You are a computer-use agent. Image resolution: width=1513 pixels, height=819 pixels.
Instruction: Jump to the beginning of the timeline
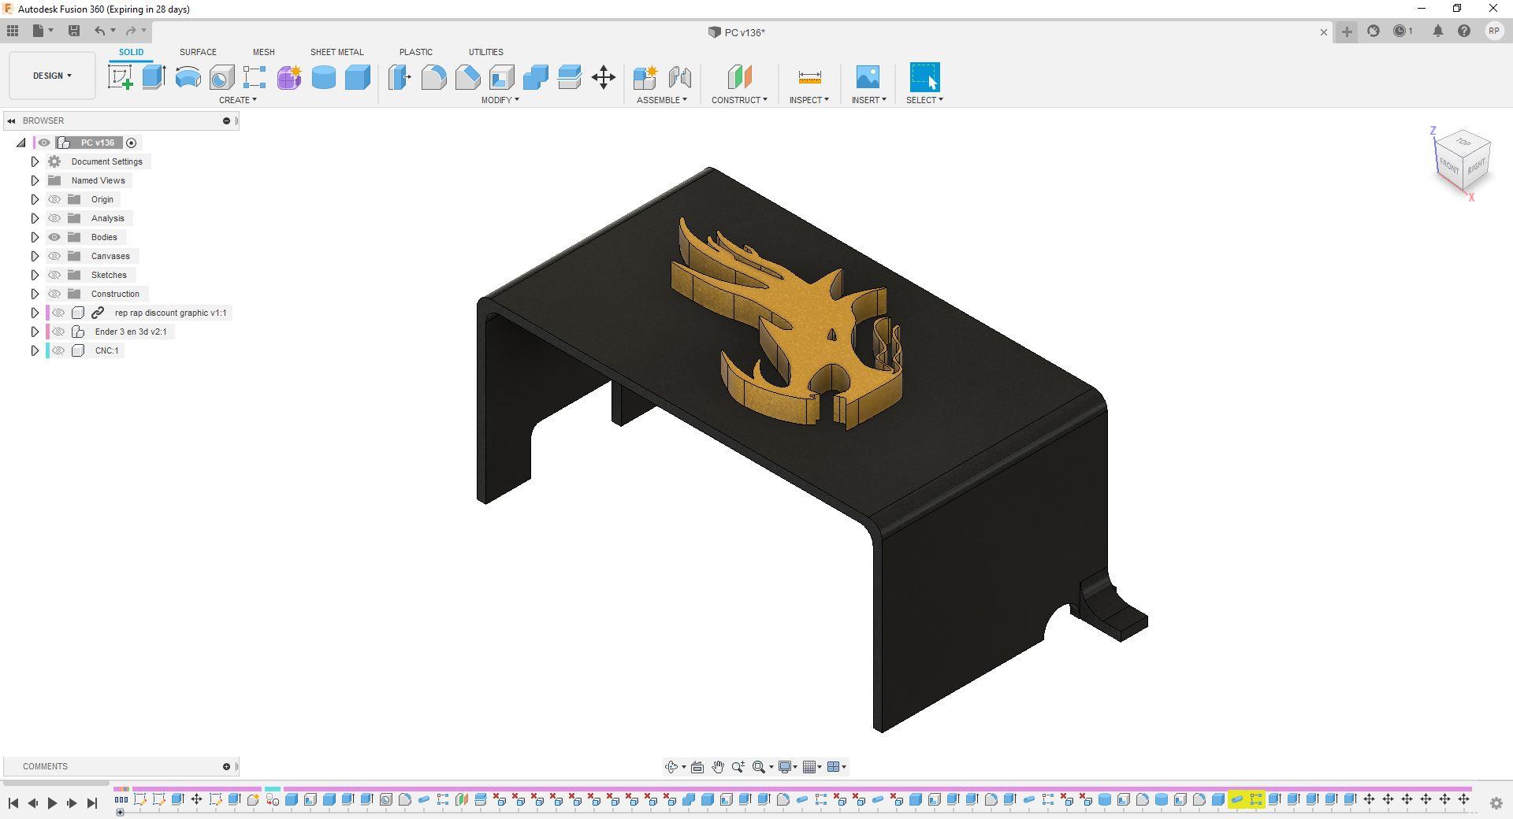point(13,803)
